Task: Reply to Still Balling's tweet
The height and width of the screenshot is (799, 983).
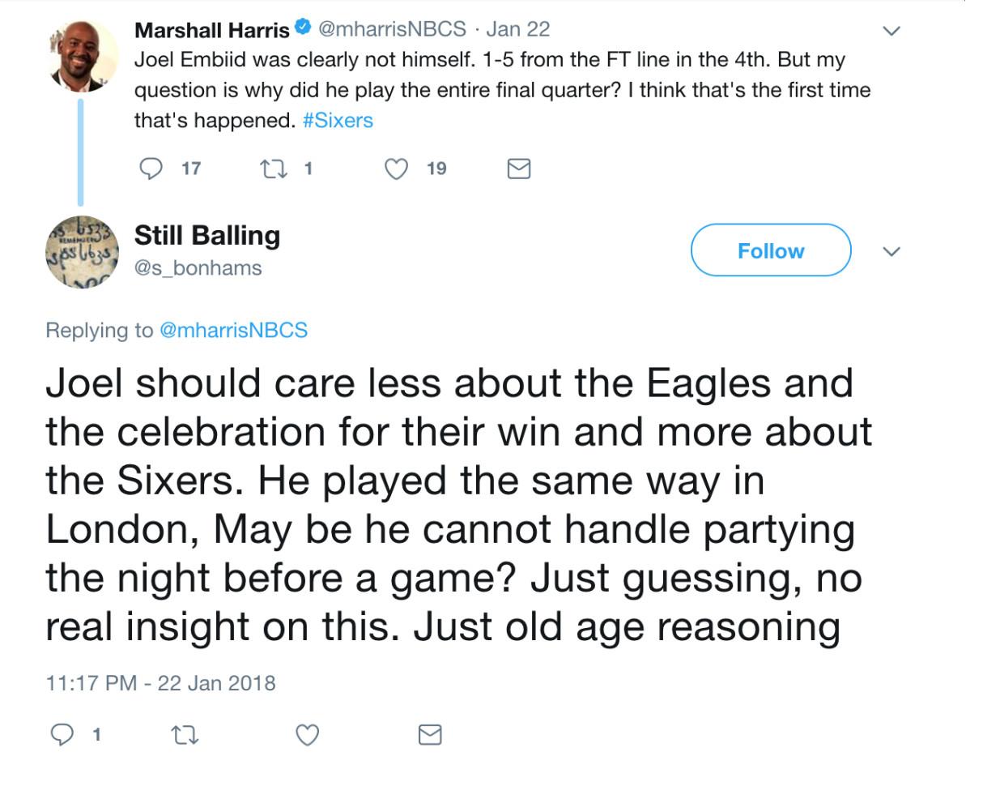Action: tap(63, 735)
